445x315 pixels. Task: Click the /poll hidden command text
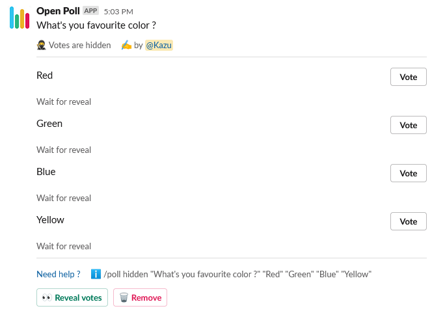237,274
